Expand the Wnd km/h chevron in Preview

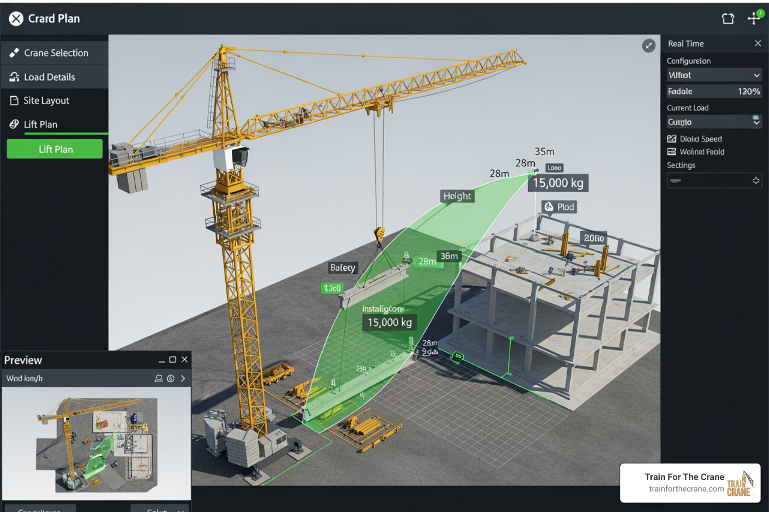click(x=183, y=378)
